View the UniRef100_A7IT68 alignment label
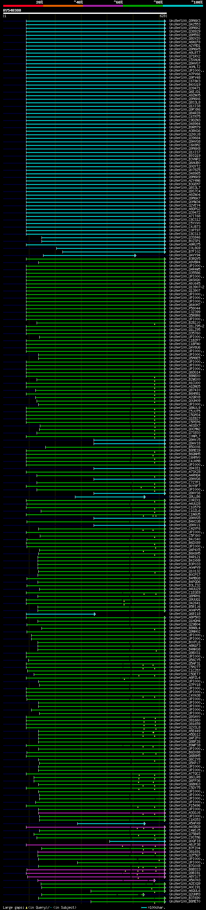This screenshot has width=206, height=910. [185, 216]
